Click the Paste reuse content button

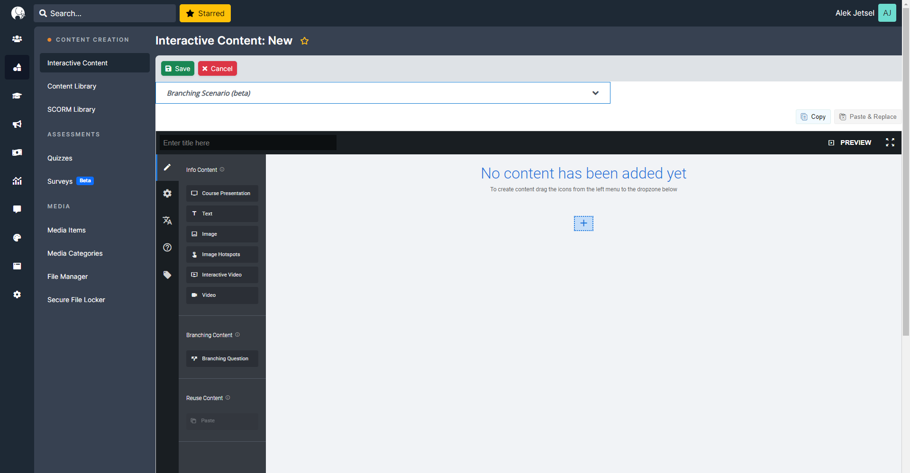click(222, 420)
